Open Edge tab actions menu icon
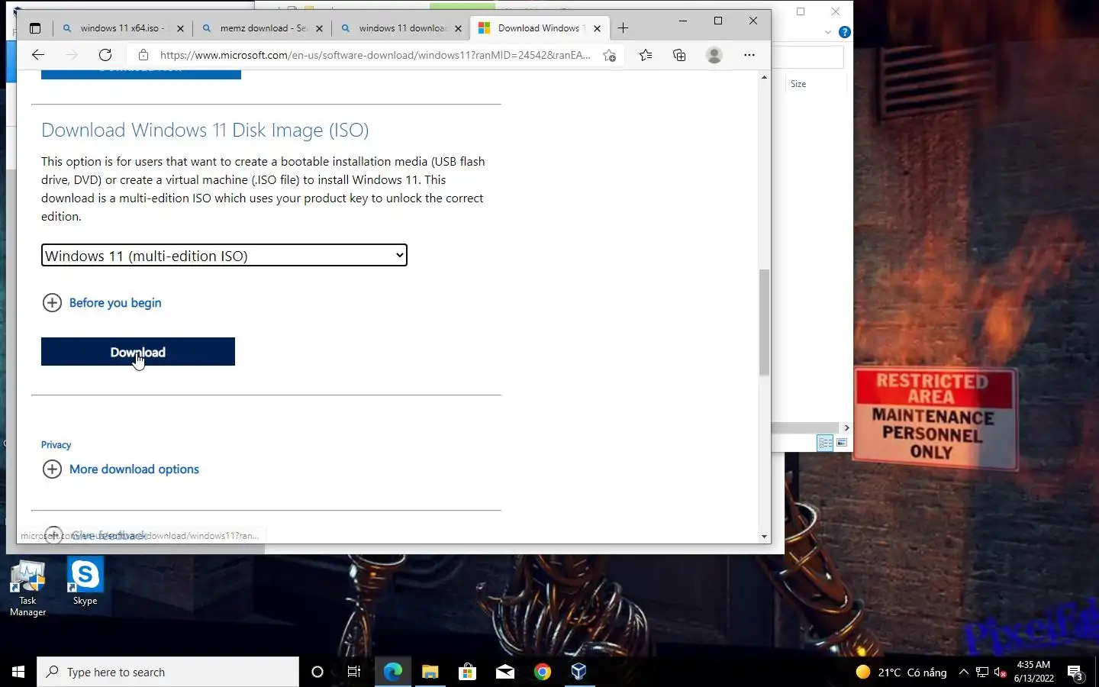 point(35,28)
